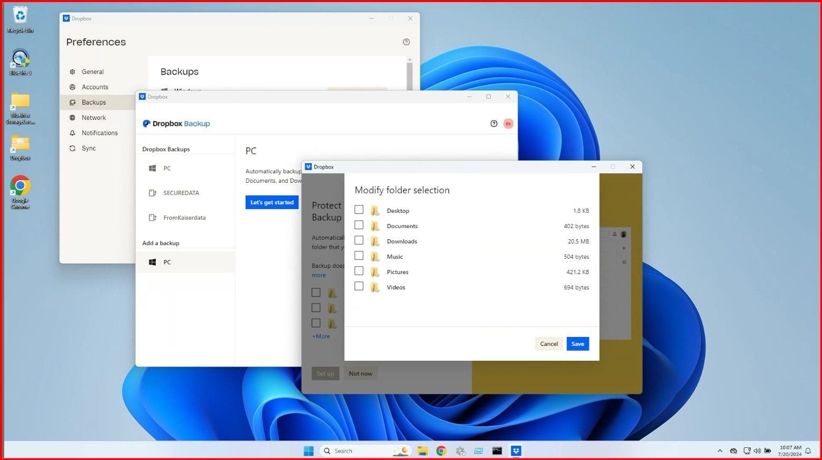Image resolution: width=822 pixels, height=460 pixels.
Task: Open the Blue Iris 5 desktop shortcut
Action: point(20,62)
